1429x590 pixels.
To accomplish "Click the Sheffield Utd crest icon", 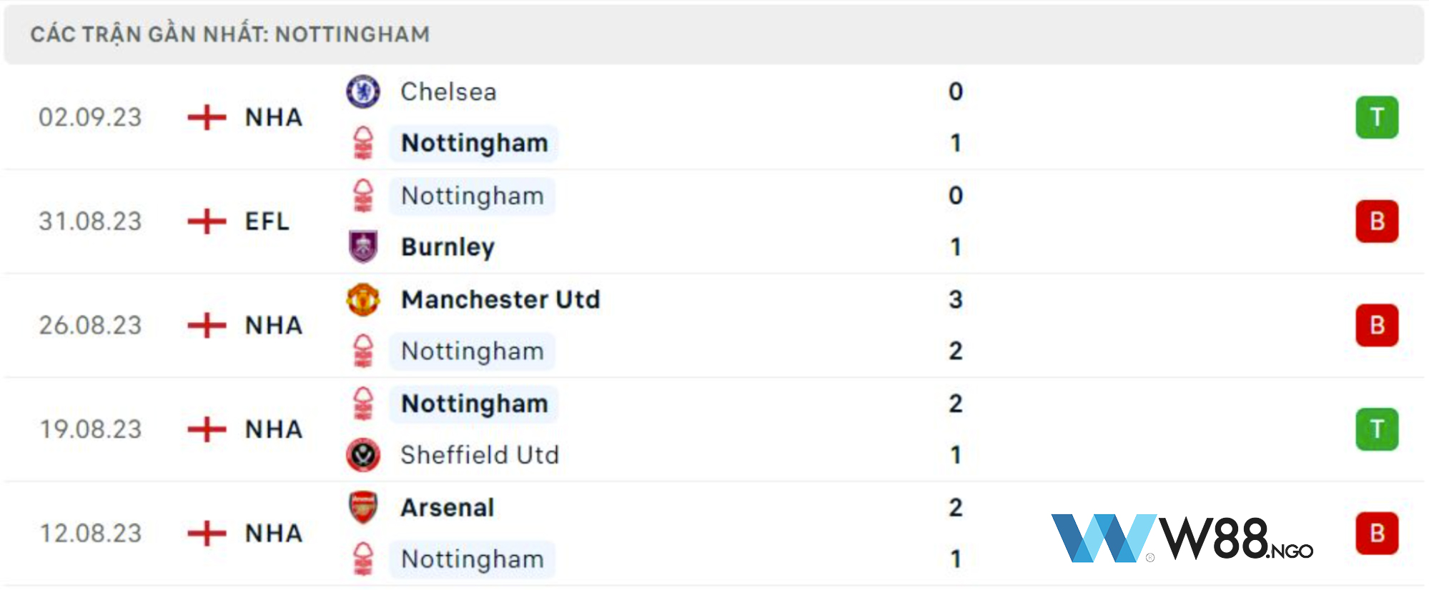I will point(363,455).
